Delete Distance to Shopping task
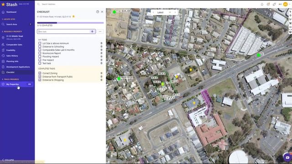 (101, 80)
